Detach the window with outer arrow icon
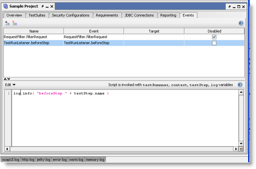Screen dimensions: 256x169 (x=229, y=7)
